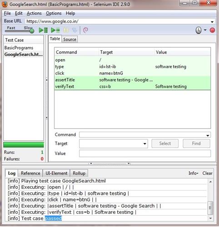Click the Clear log button
This screenshot has height=227, width=219.
pos(207,173)
